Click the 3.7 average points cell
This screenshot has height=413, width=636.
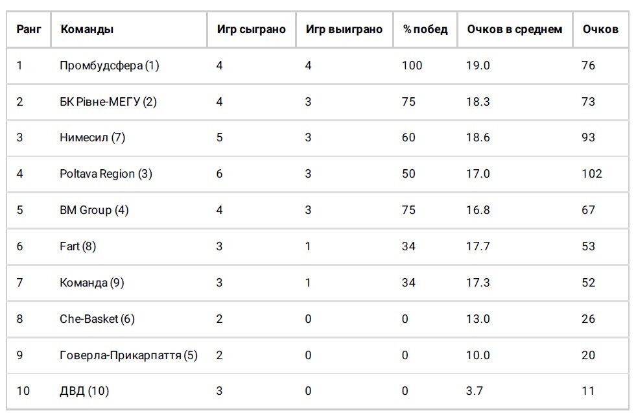click(474, 391)
